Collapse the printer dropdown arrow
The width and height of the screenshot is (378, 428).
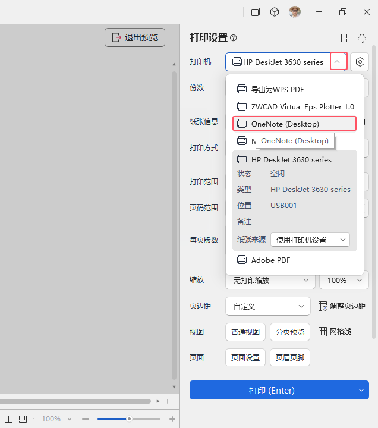[x=337, y=62]
